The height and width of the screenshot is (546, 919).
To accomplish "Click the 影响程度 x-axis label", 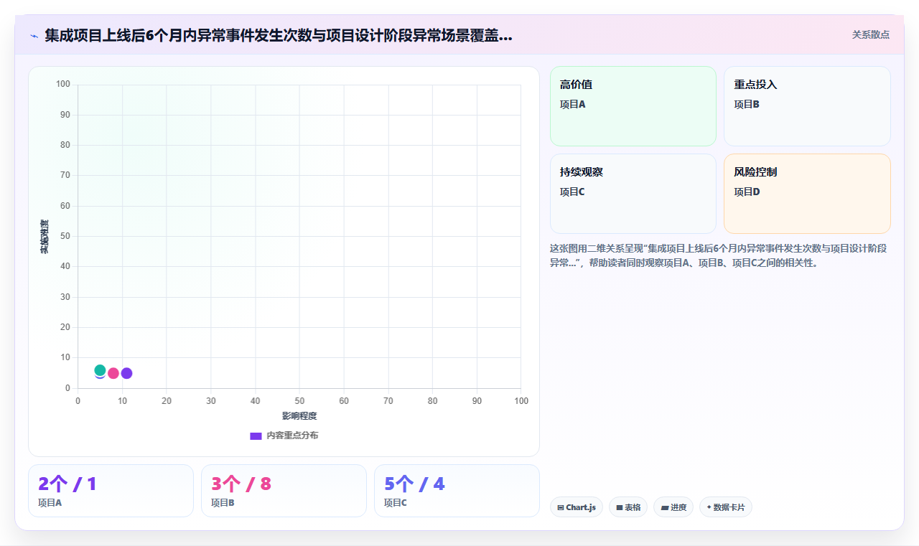I will click(x=299, y=415).
